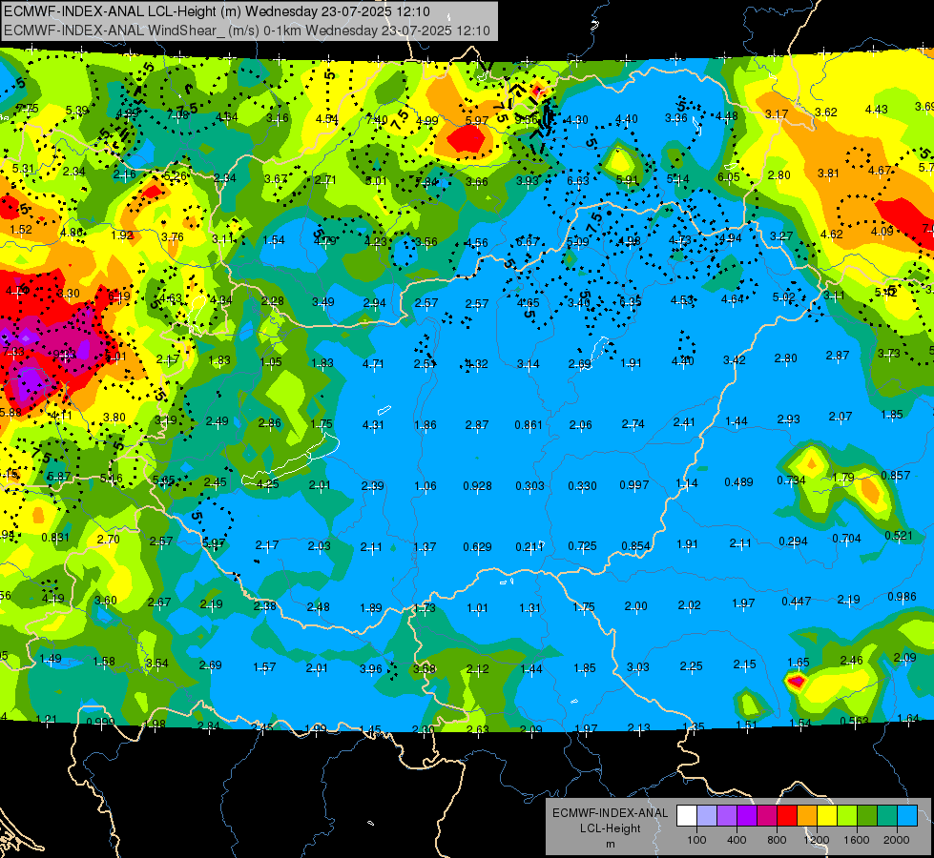The image size is (934, 858).
Task: Click the wind shear value 0.928
Action: (x=477, y=486)
